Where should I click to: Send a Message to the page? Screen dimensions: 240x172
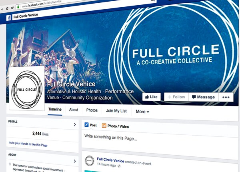(x=203, y=97)
